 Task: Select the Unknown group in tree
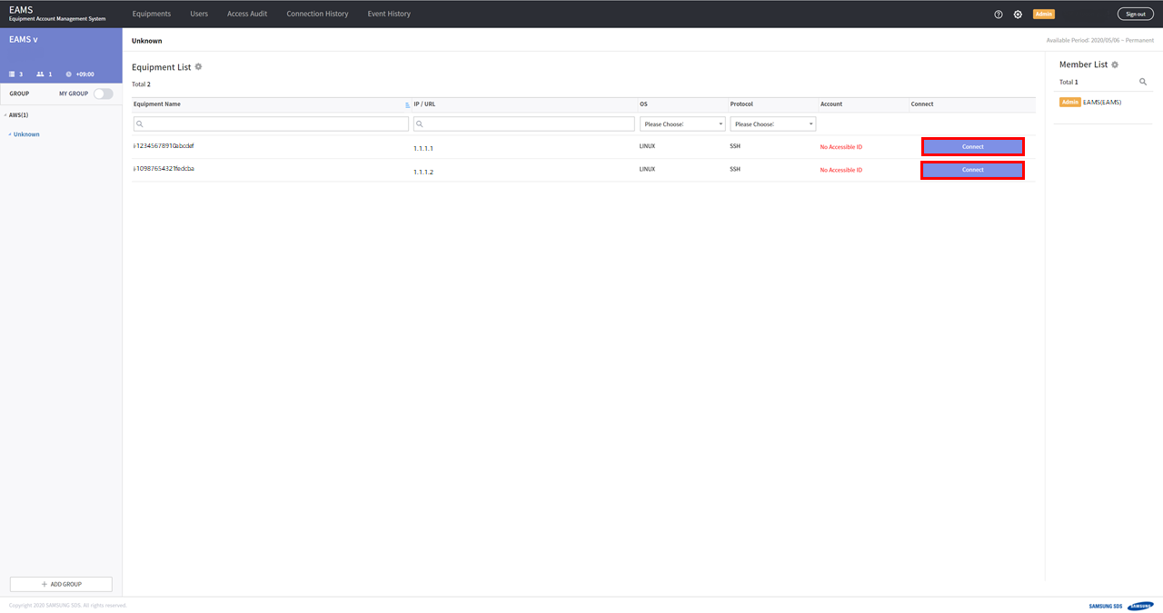pos(26,134)
